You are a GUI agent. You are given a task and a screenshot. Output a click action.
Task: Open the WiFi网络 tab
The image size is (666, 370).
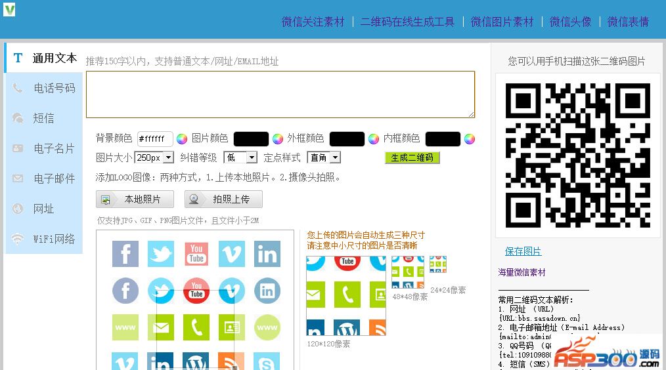click(x=44, y=238)
